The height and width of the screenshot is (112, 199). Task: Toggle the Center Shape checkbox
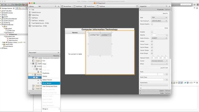pyautogui.click(x=152, y=50)
